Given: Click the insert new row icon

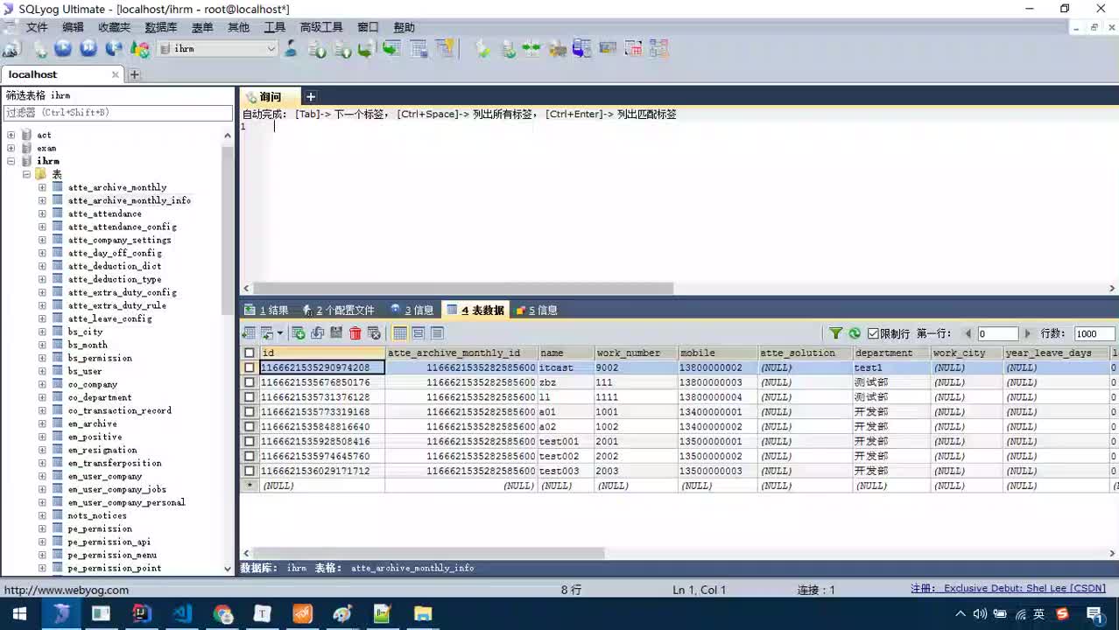Looking at the screenshot, I should [299, 333].
